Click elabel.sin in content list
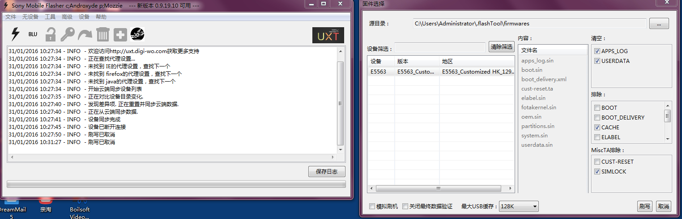Image resolution: width=682 pixels, height=219 pixels. point(533,98)
